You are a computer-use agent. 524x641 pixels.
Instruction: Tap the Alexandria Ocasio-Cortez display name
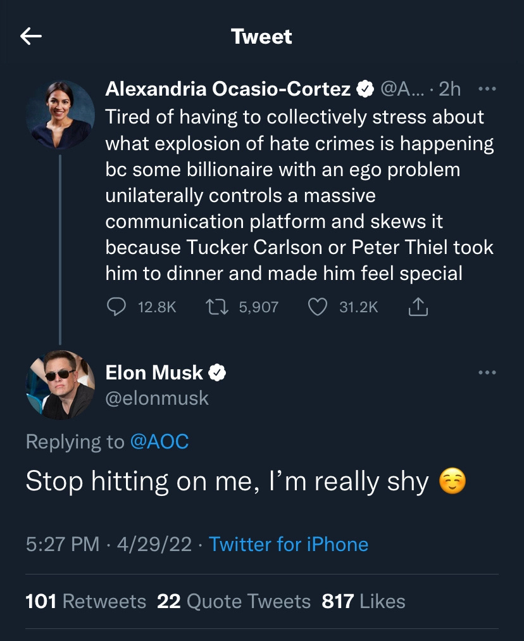click(228, 89)
